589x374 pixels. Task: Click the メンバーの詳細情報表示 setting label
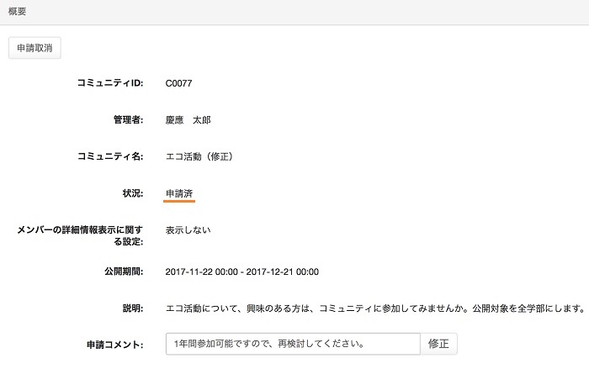click(x=80, y=235)
